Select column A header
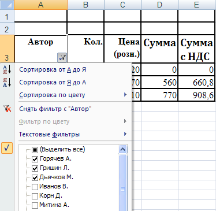The width and height of the screenshot is (216, 211). click(40, 5)
